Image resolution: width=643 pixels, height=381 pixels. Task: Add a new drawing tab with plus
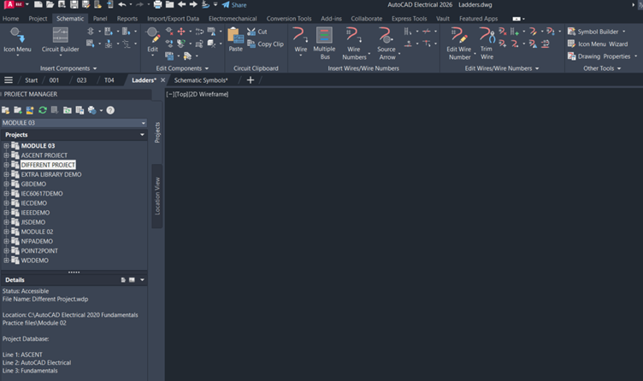(251, 80)
